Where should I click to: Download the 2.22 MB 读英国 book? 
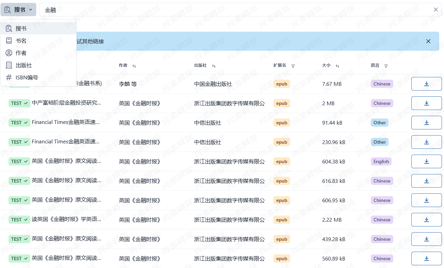[427, 220]
